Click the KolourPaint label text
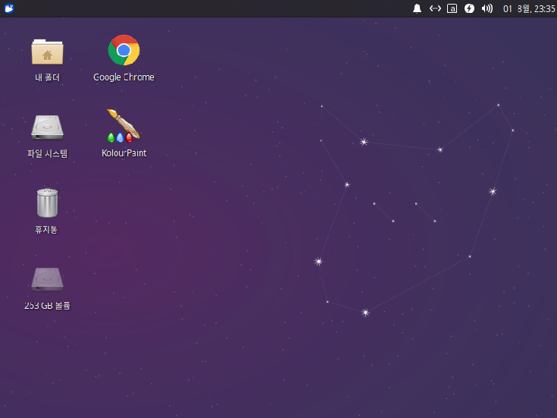The image size is (557, 418). click(x=124, y=153)
